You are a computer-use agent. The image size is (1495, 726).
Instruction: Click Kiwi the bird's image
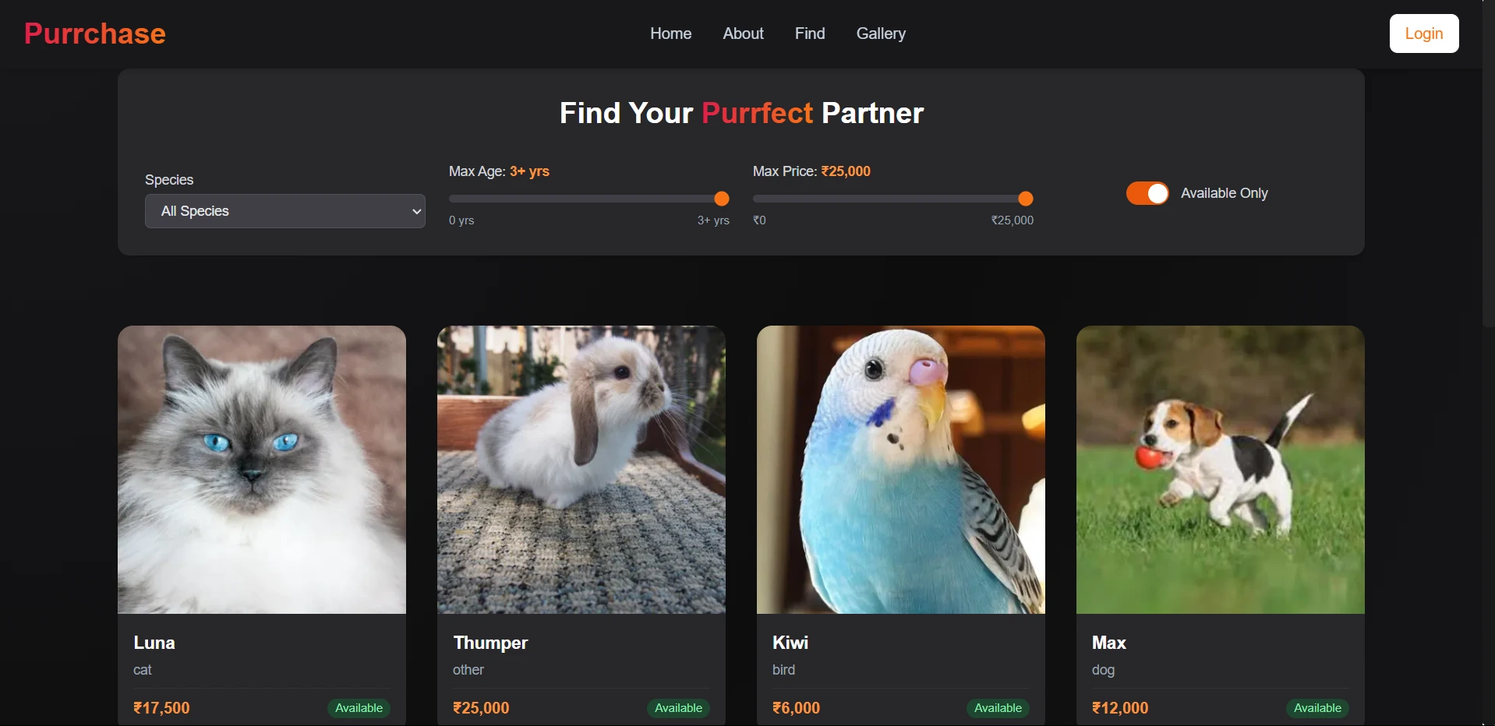900,470
